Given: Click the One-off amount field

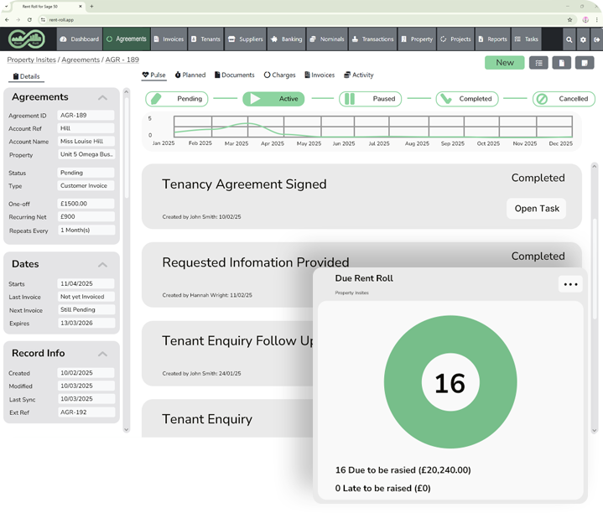Looking at the screenshot, I should (86, 204).
